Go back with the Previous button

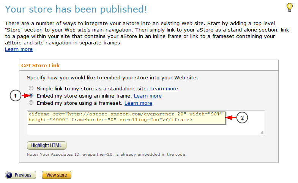(x=20, y=175)
